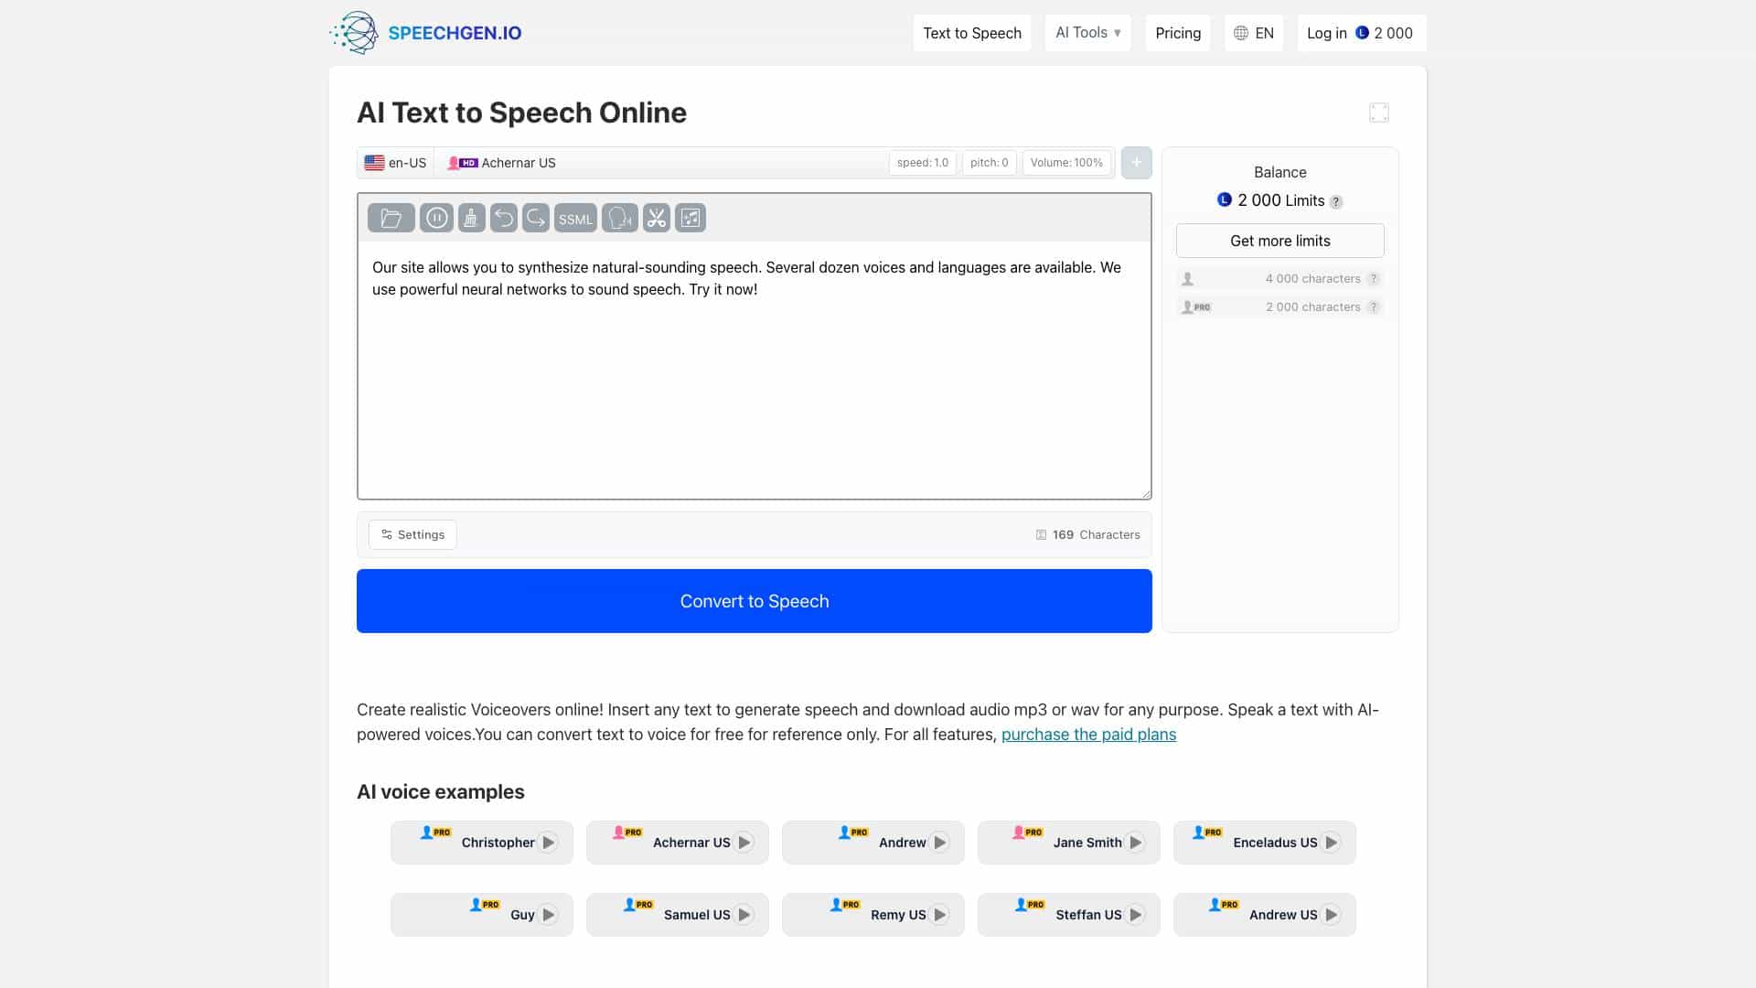Click Log in in the top bar

click(1326, 33)
